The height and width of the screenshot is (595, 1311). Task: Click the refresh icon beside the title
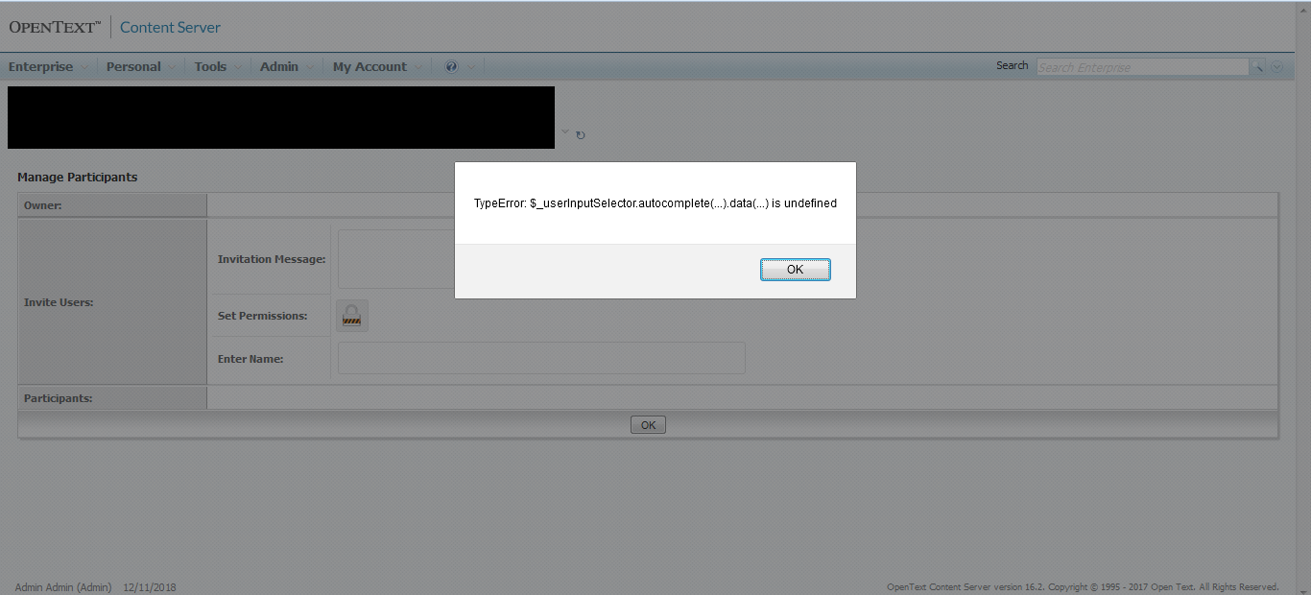click(581, 135)
